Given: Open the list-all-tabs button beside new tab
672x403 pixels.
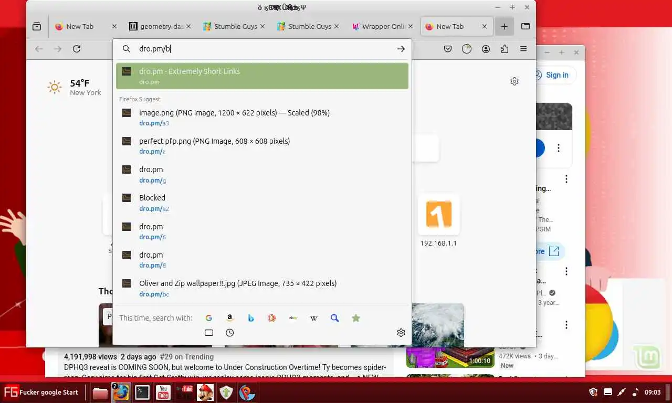Looking at the screenshot, I should tap(525, 26).
